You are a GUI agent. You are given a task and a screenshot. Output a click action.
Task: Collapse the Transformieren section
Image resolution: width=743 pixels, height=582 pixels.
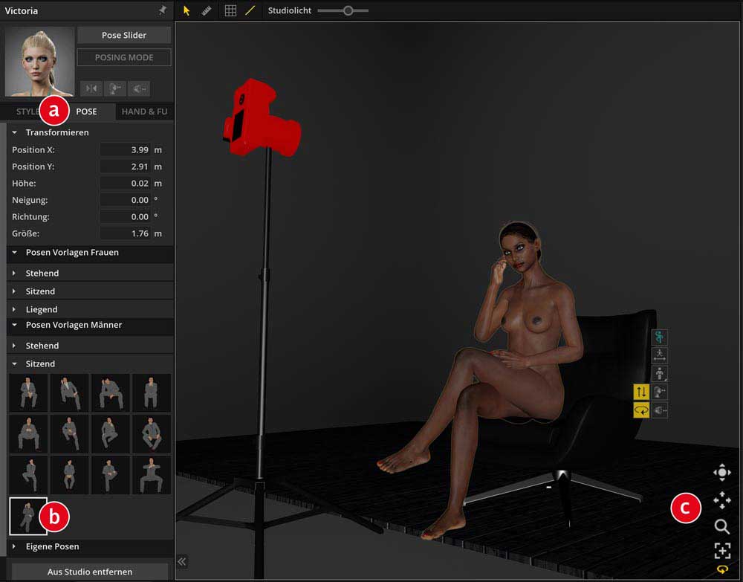point(14,132)
